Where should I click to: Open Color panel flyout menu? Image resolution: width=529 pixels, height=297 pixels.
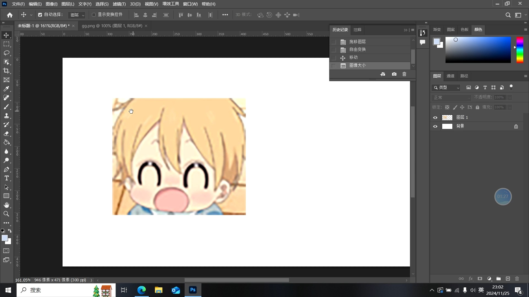(x=525, y=30)
